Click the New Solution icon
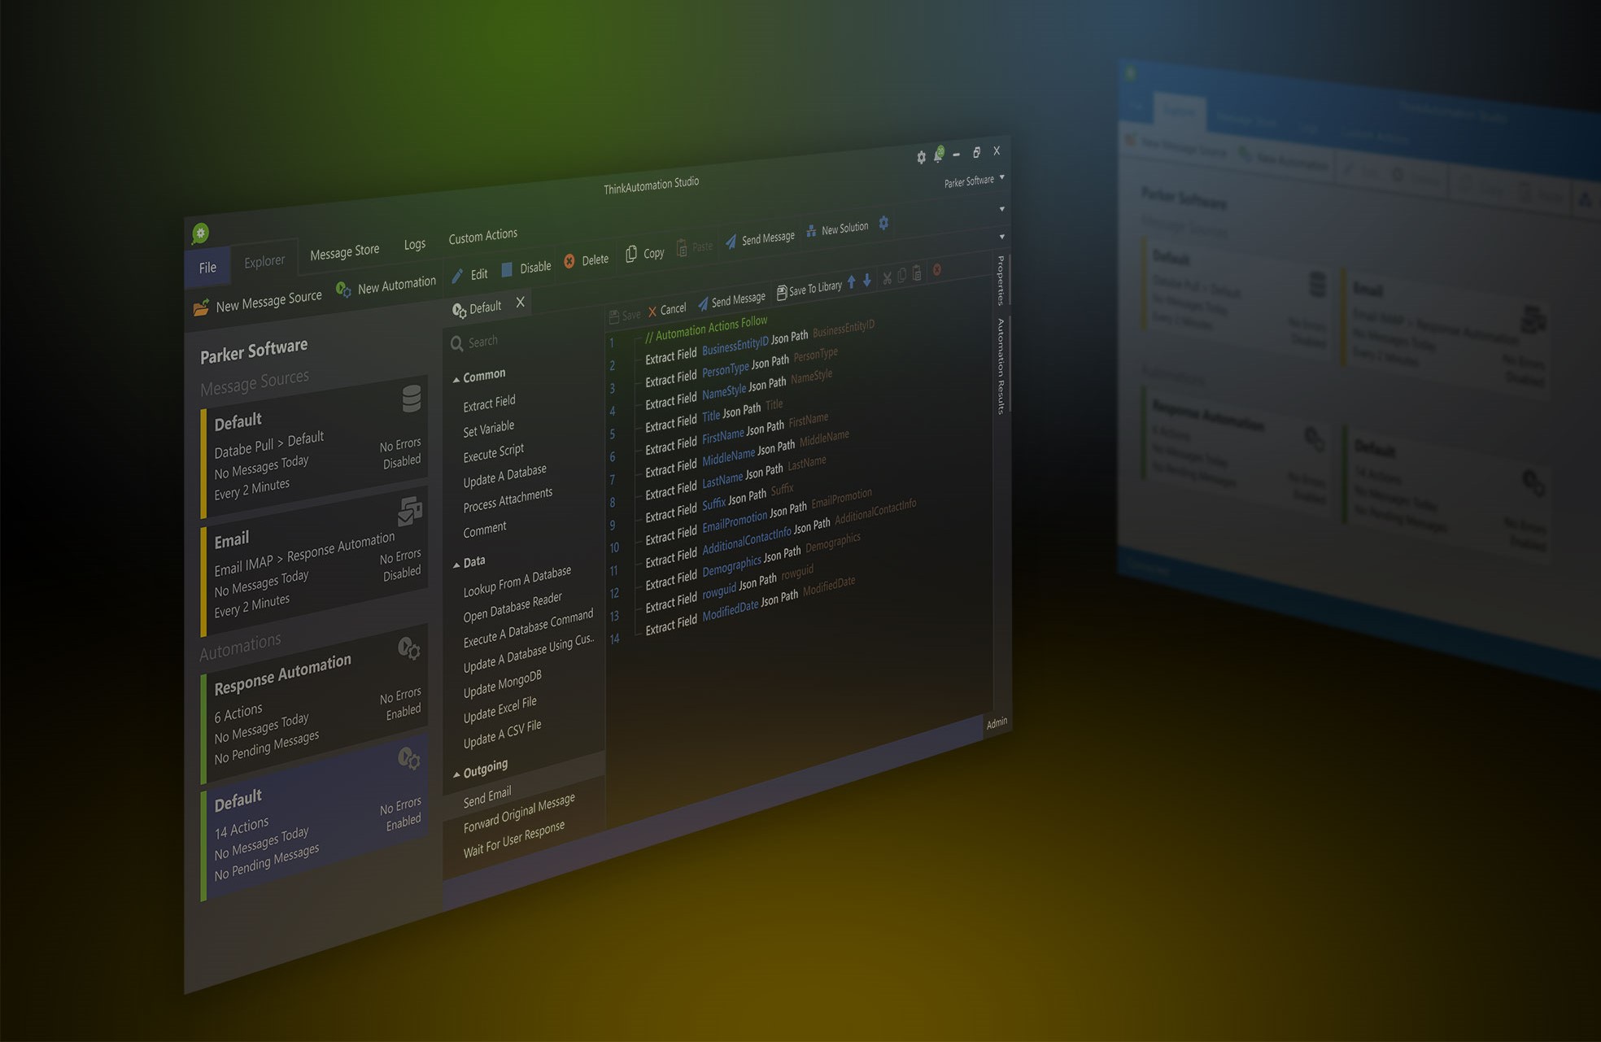This screenshot has height=1042, width=1601. [x=812, y=229]
